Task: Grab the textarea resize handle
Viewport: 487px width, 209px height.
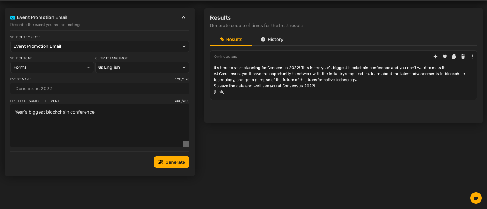Action: tap(186, 144)
